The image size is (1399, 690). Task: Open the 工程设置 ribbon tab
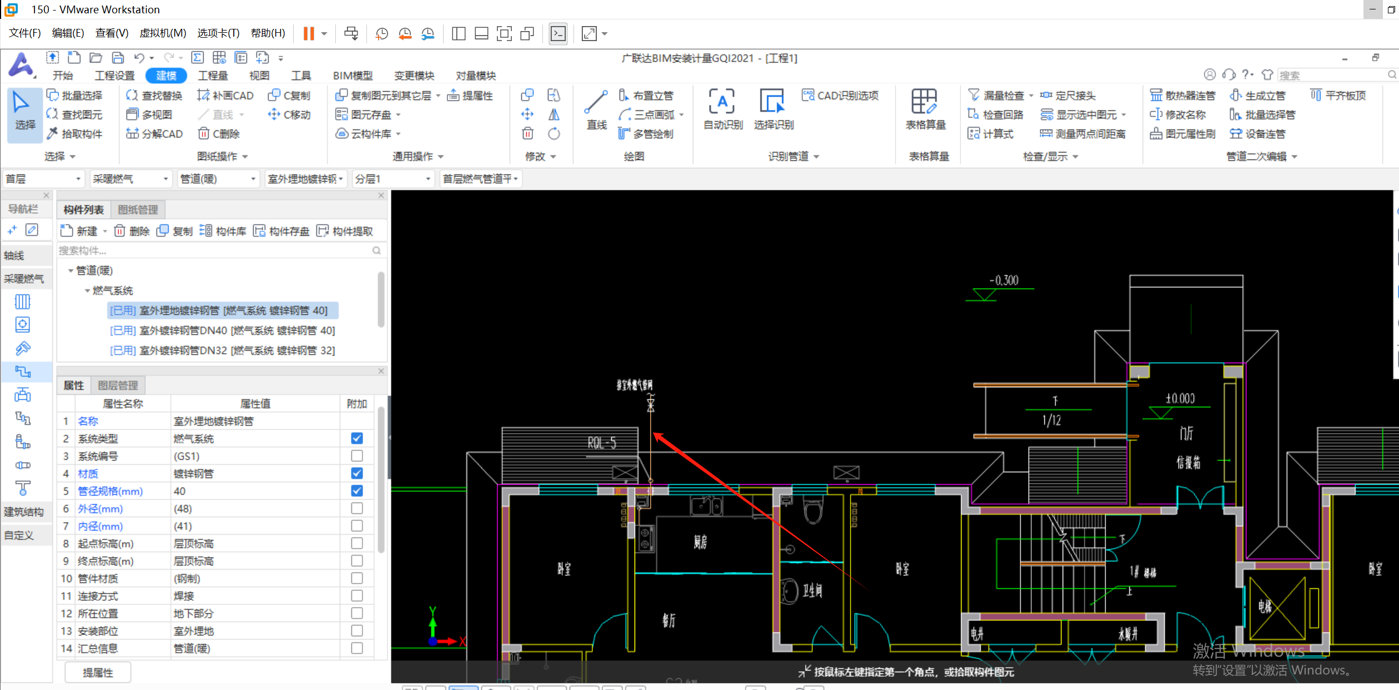(x=114, y=75)
